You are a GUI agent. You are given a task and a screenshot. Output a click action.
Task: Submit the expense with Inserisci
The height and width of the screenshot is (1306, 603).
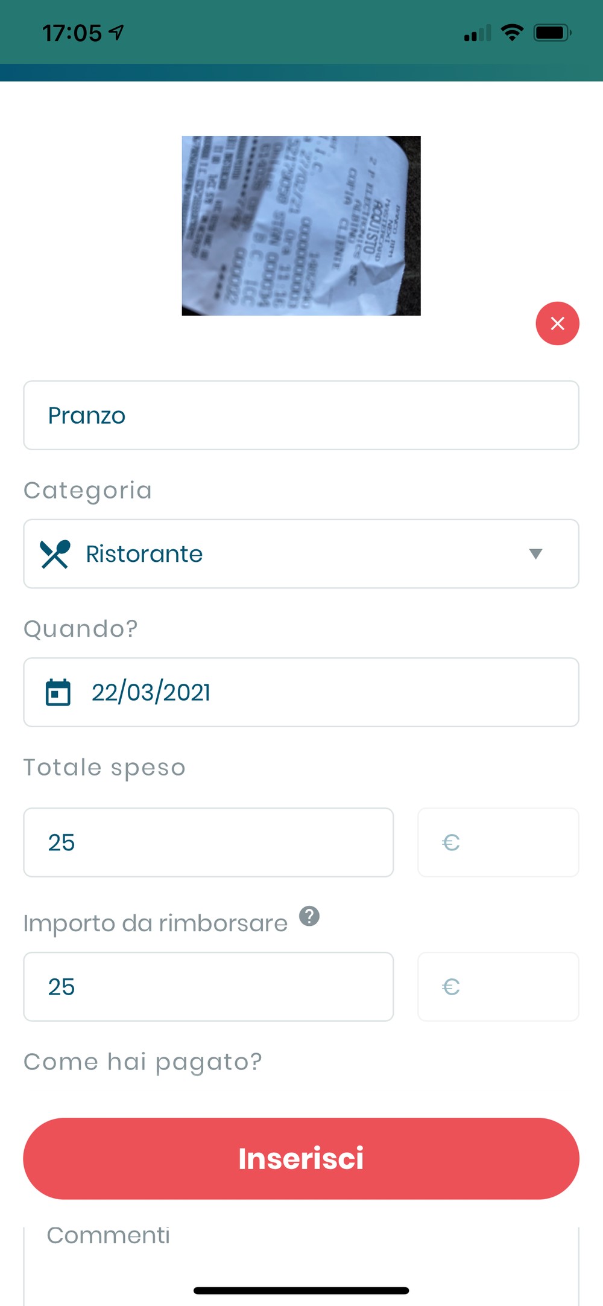coord(301,1159)
